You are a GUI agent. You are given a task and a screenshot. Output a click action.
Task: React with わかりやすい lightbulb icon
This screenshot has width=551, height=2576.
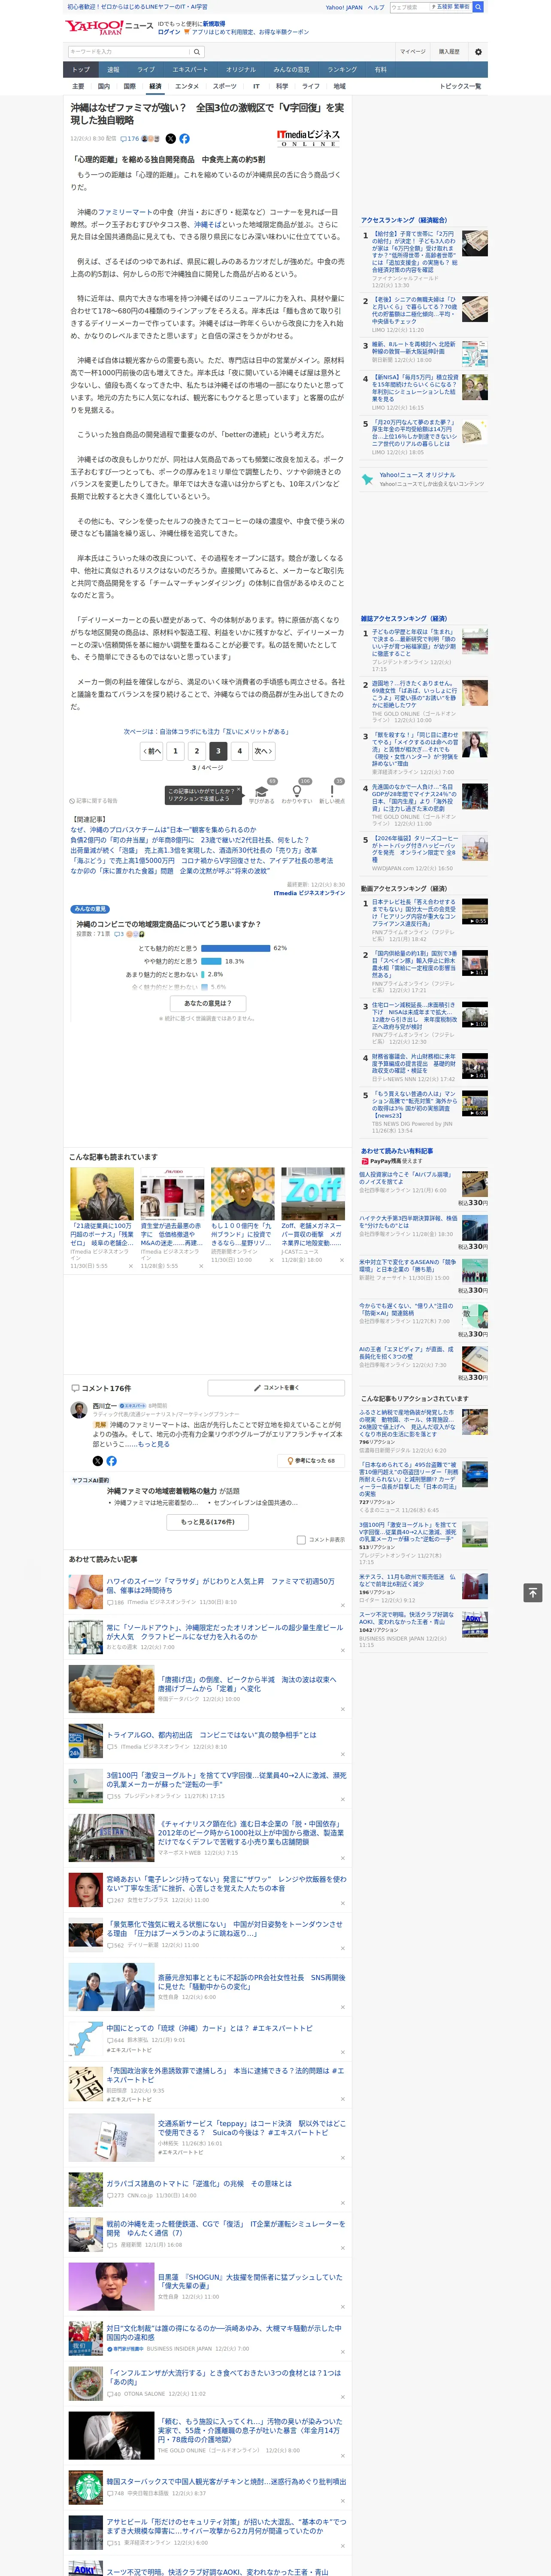tap(297, 791)
